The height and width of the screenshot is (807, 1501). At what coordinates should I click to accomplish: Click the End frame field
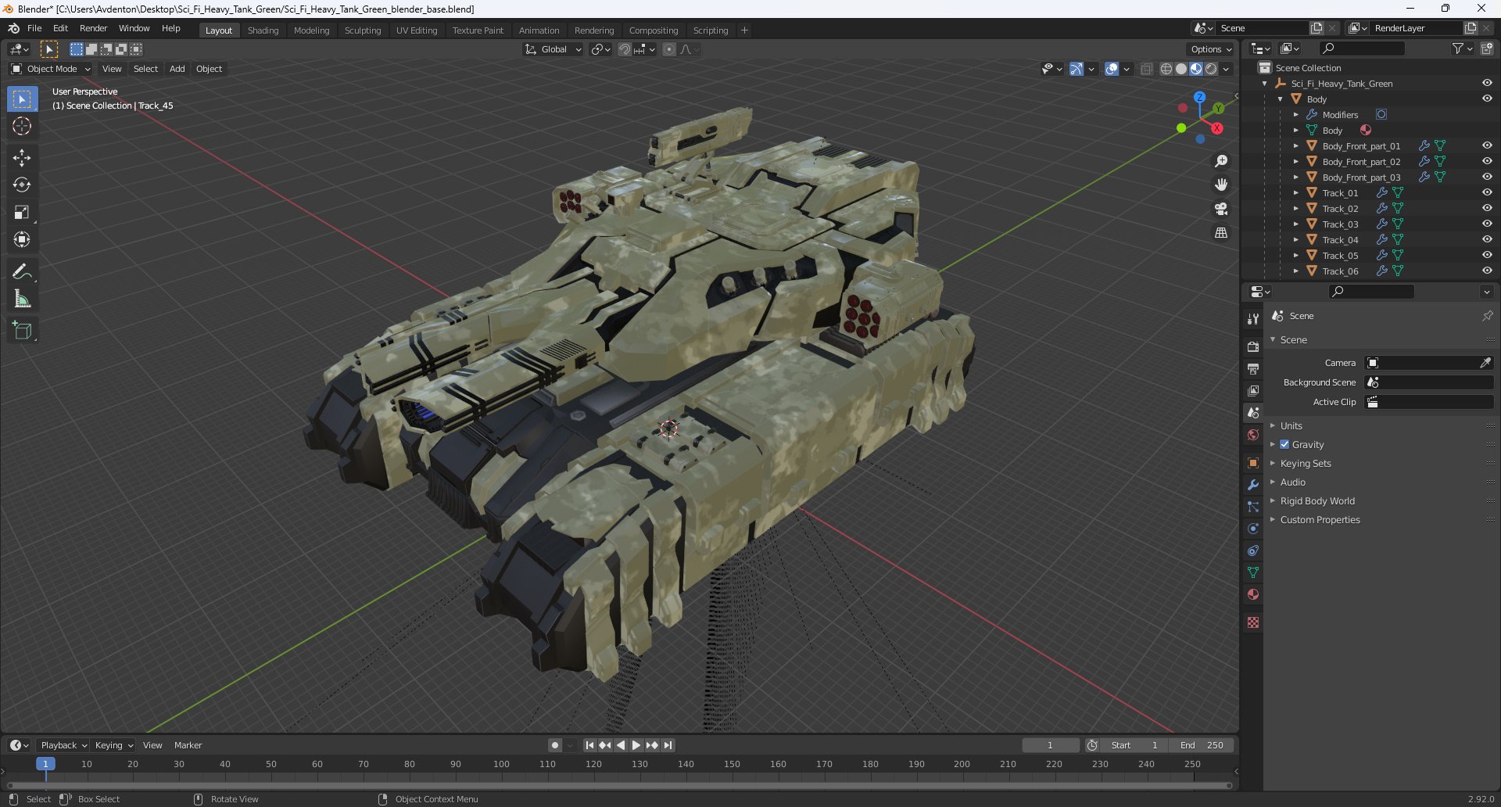click(1202, 745)
